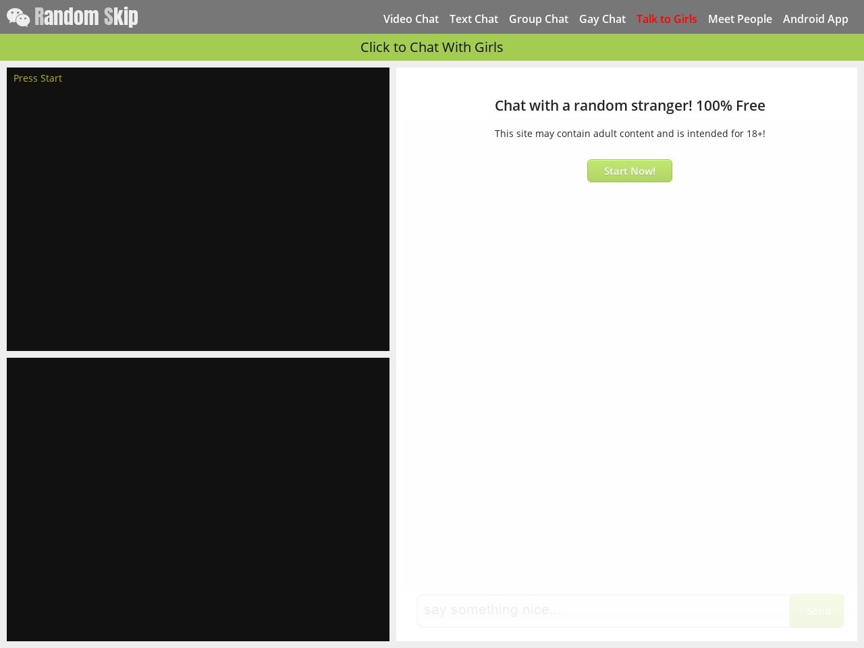Open the Android App page
This screenshot has width=864, height=648.
pos(815,19)
